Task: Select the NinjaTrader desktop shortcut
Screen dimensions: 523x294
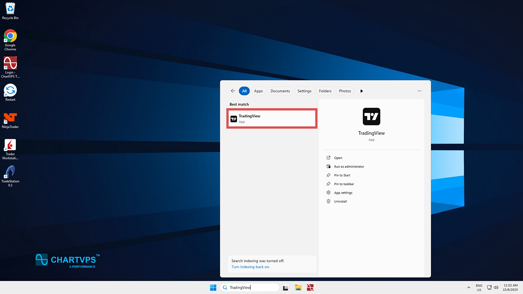Action: [10, 120]
